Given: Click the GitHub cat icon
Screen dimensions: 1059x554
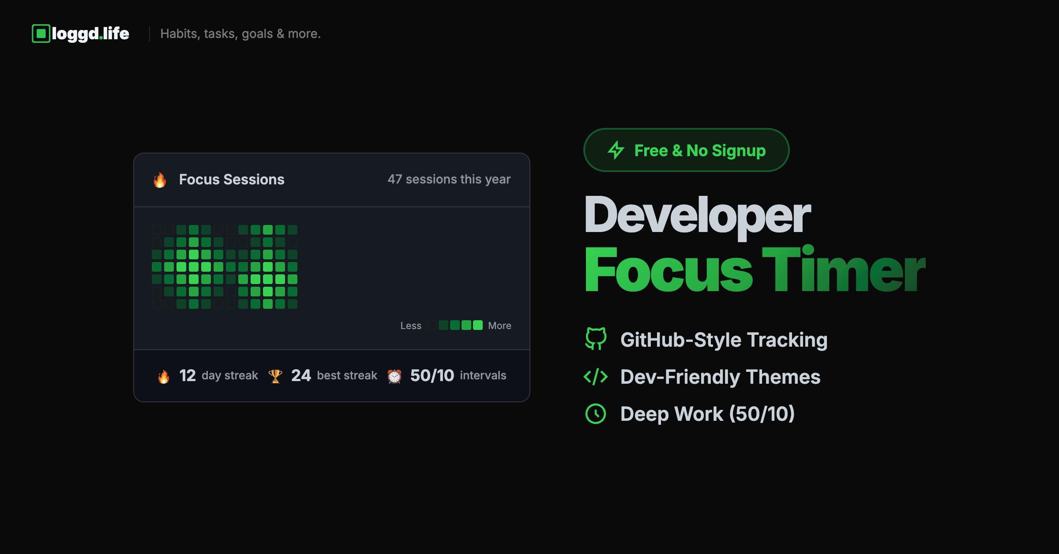Looking at the screenshot, I should (x=596, y=339).
